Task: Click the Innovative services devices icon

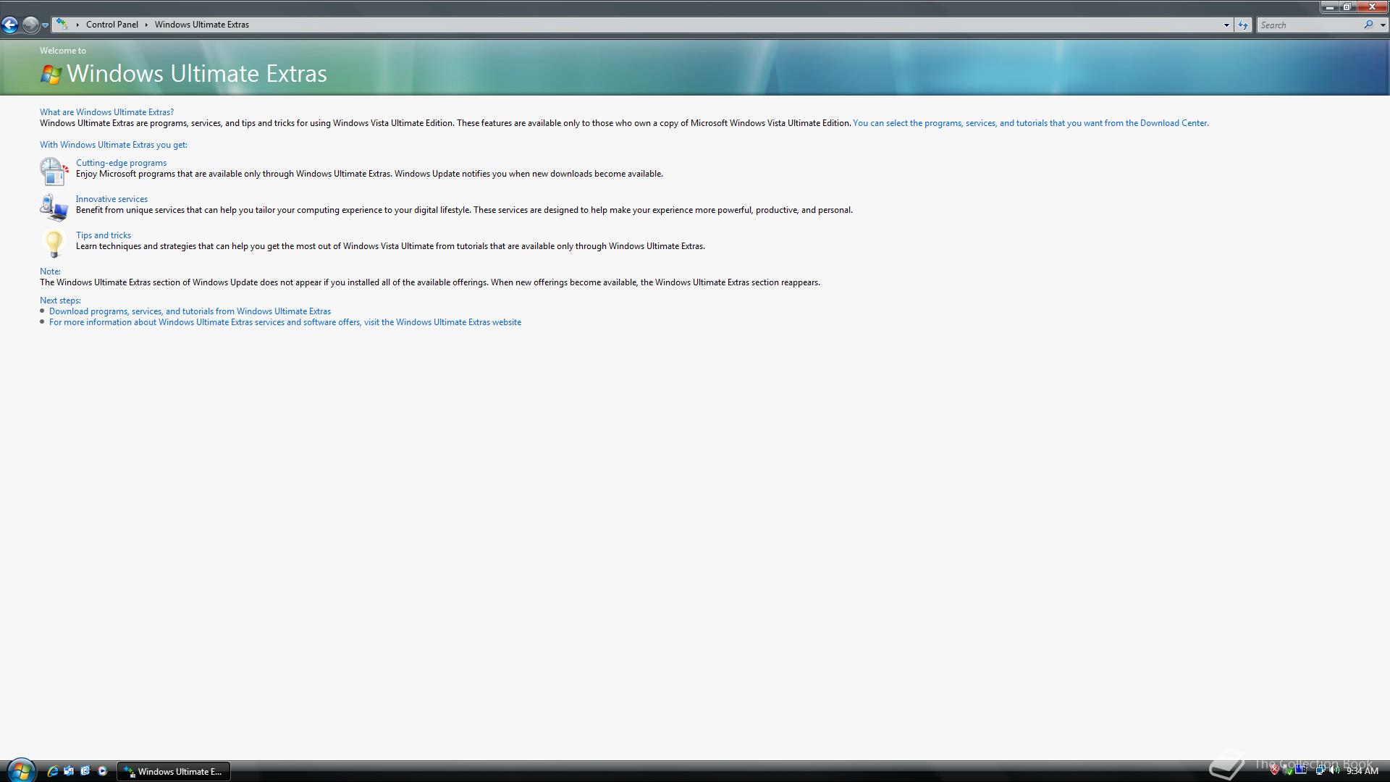Action: pyautogui.click(x=54, y=207)
